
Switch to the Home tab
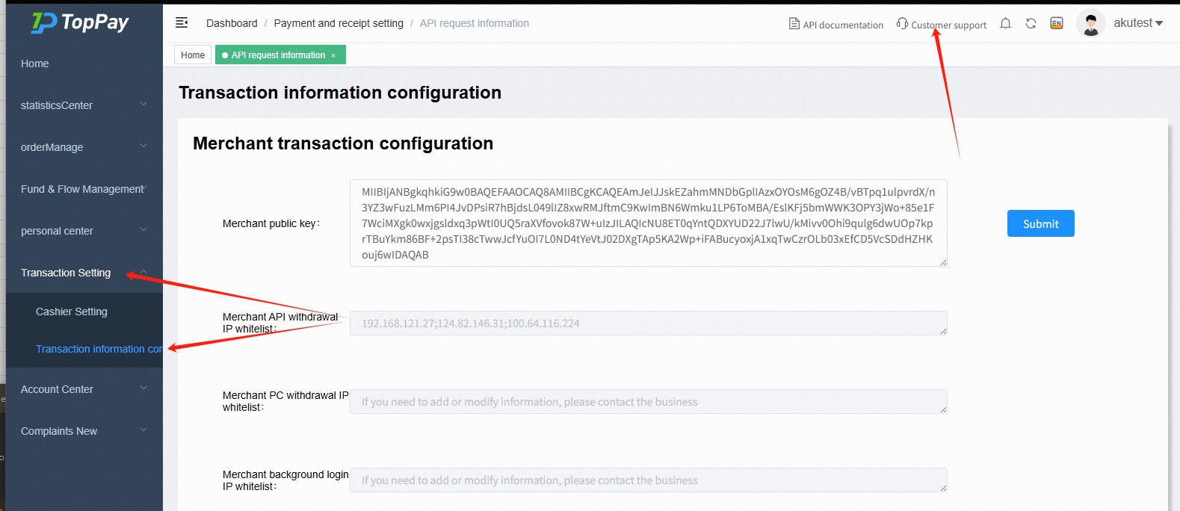[193, 55]
